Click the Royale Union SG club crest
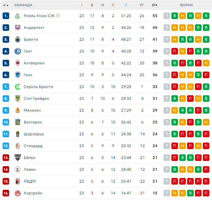Screen dimensions: 212x200 pyautogui.click(x=18, y=16)
